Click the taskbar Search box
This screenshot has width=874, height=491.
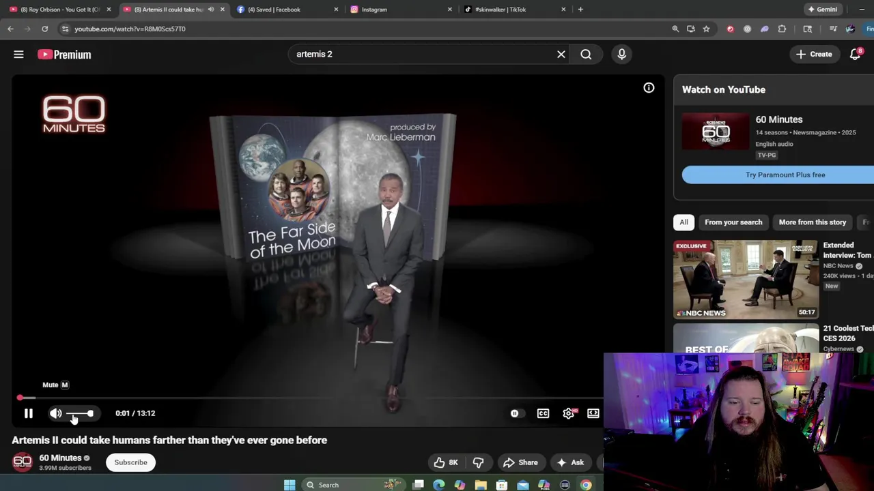click(354, 485)
